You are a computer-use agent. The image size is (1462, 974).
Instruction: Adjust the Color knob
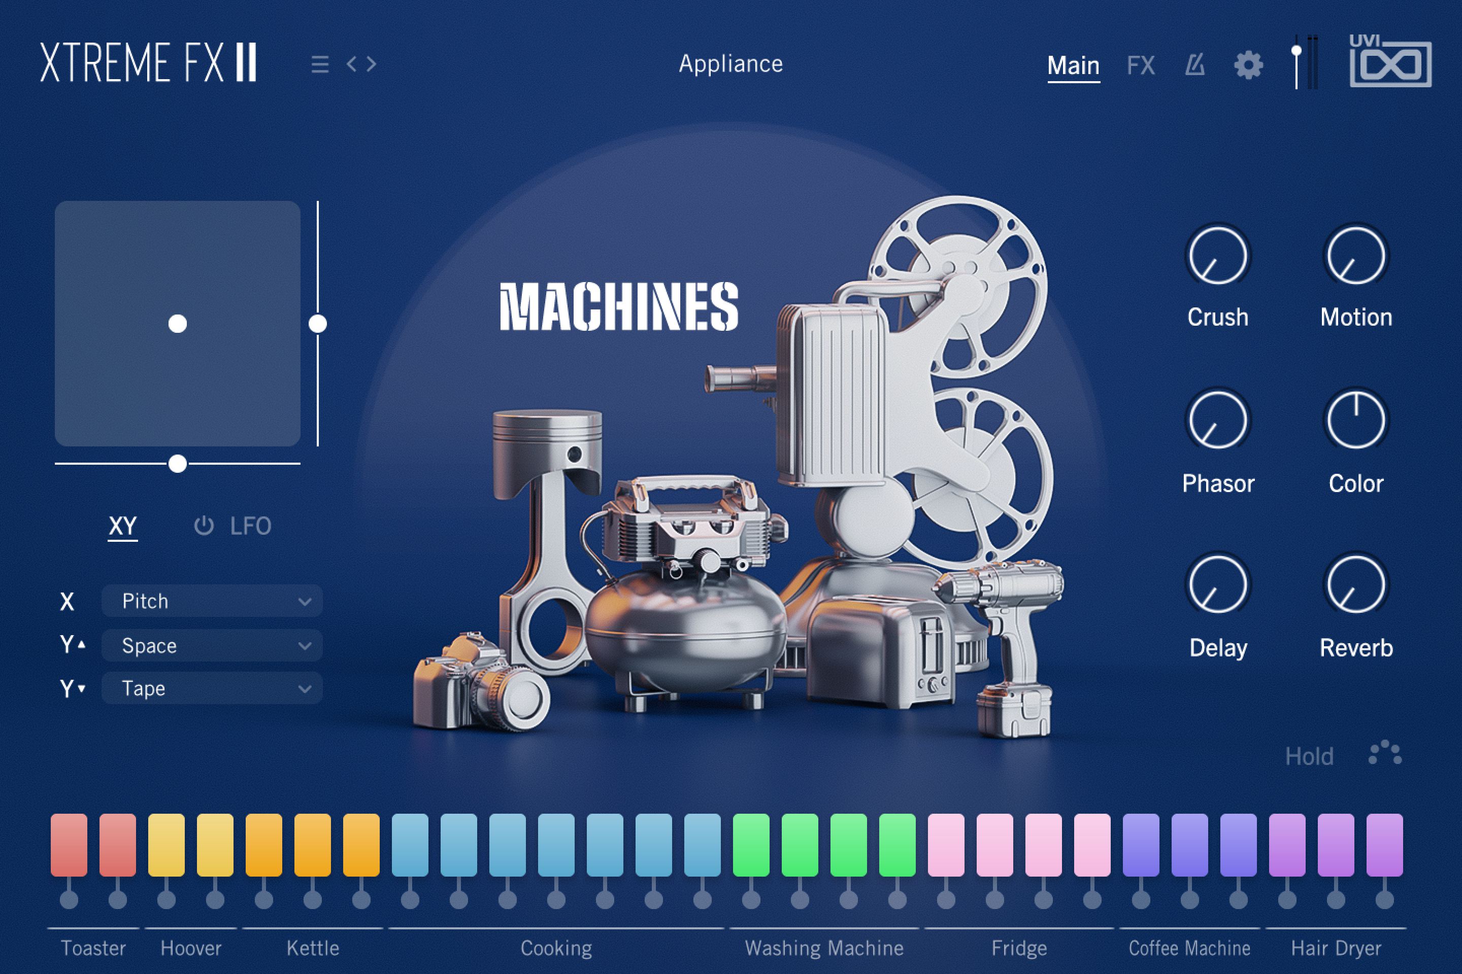tap(1356, 420)
